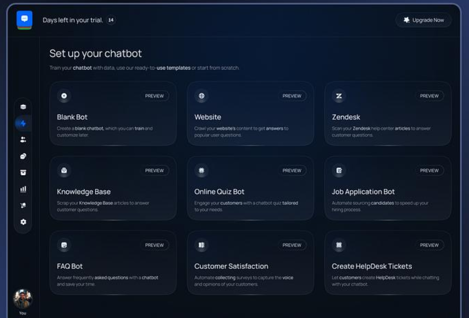Select the FAQ Bot card title
The width and height of the screenshot is (469, 318).
70,266
